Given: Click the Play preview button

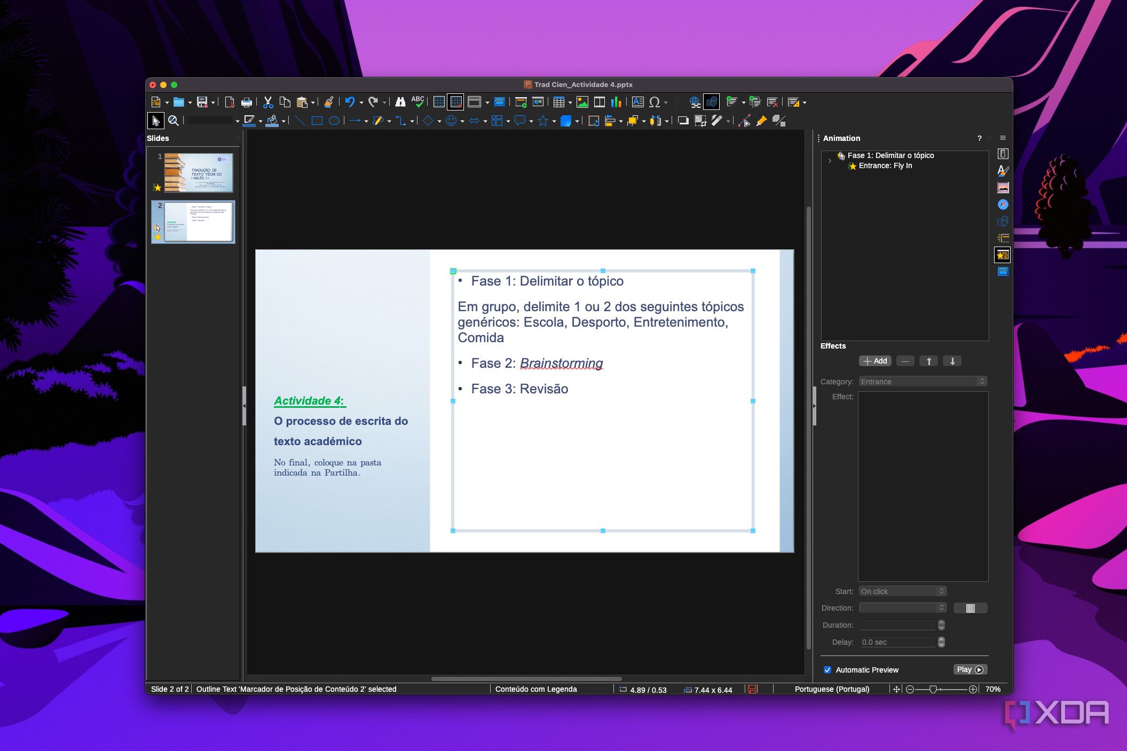Looking at the screenshot, I should pos(970,670).
